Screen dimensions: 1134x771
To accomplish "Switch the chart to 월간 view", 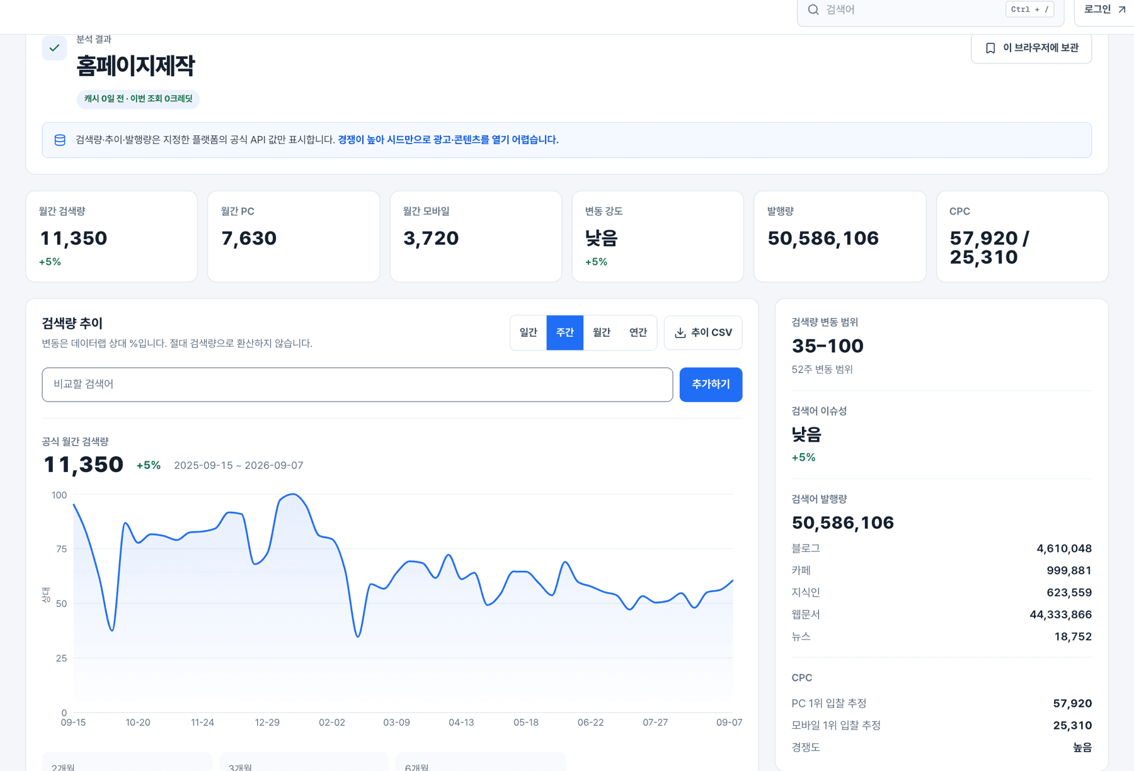I will [601, 332].
